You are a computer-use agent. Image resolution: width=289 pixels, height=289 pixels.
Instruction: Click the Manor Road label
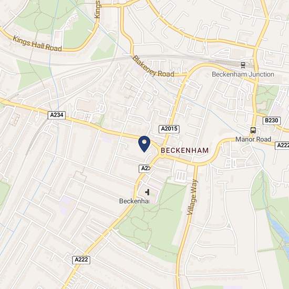253,139
